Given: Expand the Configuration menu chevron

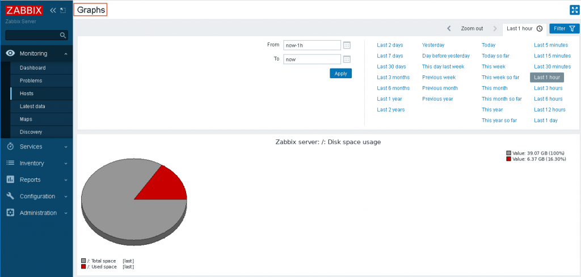Looking at the screenshot, I should 66,197.
